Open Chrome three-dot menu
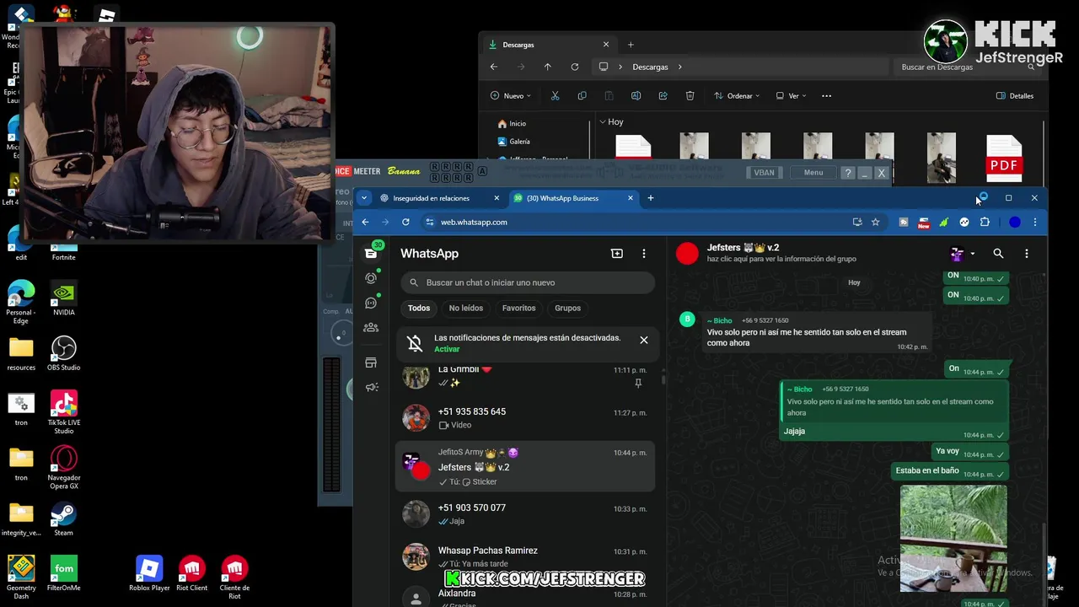This screenshot has height=607, width=1079. pos(1035,222)
